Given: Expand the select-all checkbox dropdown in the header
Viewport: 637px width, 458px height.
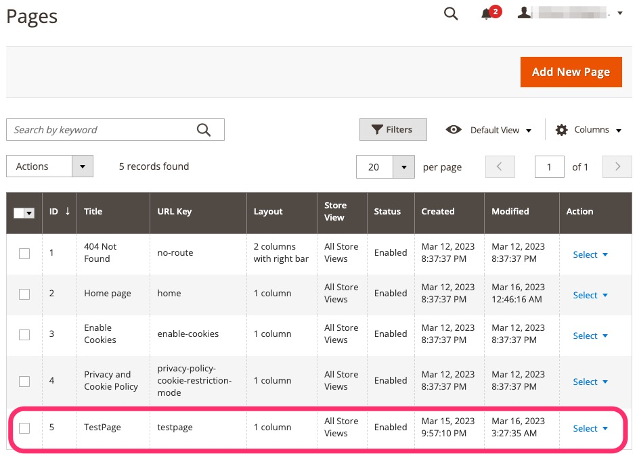Looking at the screenshot, I should coord(30,212).
